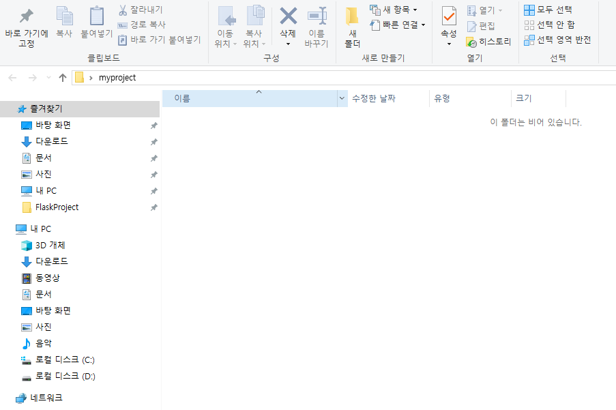This screenshot has width=616, height=410.
Task: Expand the address bar chevron before myproject
Action: pyautogui.click(x=91, y=78)
